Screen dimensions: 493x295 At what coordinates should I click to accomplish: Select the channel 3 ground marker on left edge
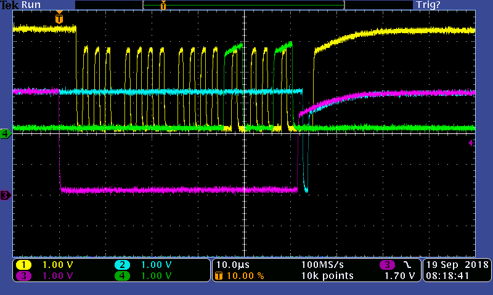tap(6, 195)
